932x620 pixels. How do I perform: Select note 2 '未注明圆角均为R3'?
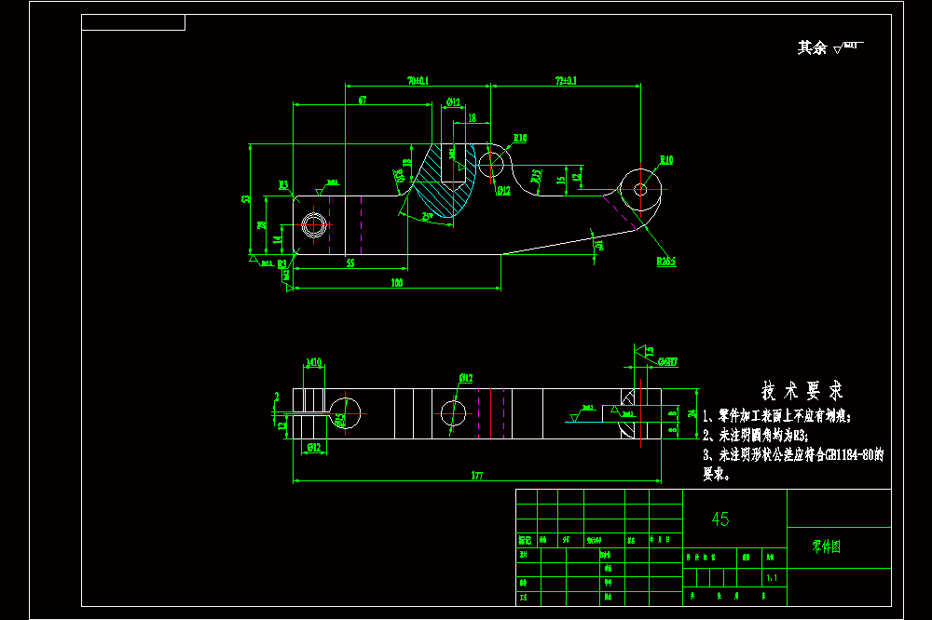(x=756, y=436)
